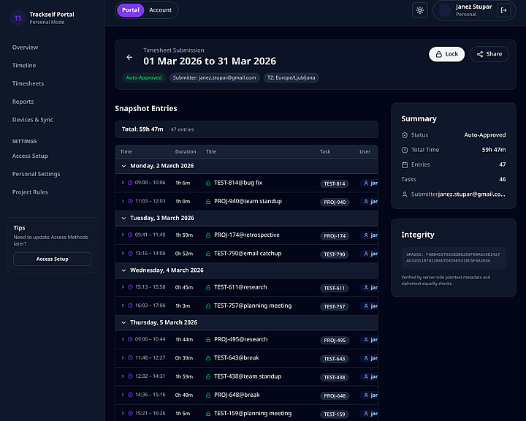Click the user icon on PROJ-495 row
This screenshot has height=421, width=526.
pos(366,340)
